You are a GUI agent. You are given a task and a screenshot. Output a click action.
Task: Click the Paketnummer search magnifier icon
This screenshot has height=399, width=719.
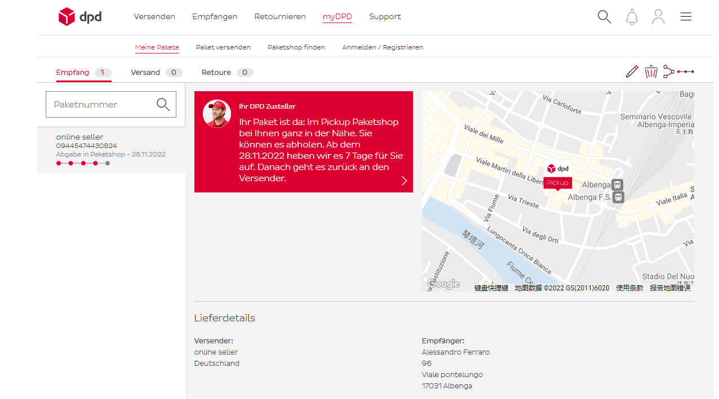[163, 105]
